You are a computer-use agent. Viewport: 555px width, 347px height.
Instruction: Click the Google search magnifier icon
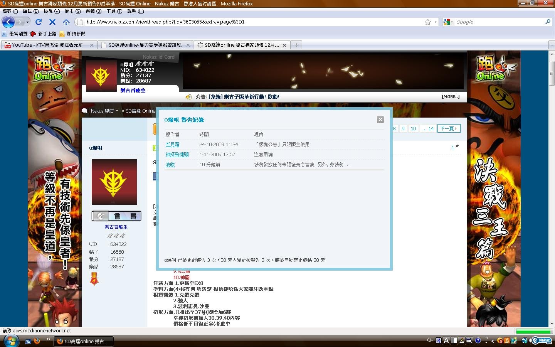tap(548, 22)
